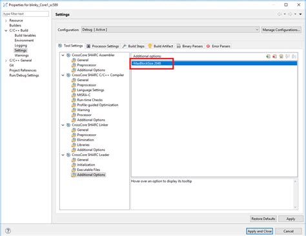
Task: Select Preprocessor under SHARC Linker
Action: tap(87, 135)
